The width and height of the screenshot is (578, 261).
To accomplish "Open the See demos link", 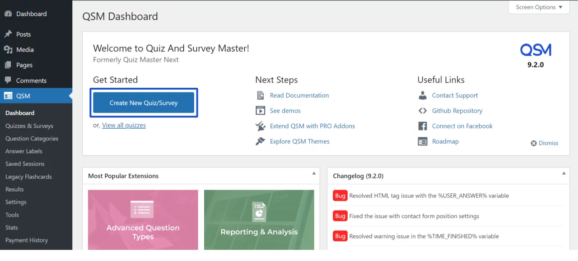I will 285,111.
